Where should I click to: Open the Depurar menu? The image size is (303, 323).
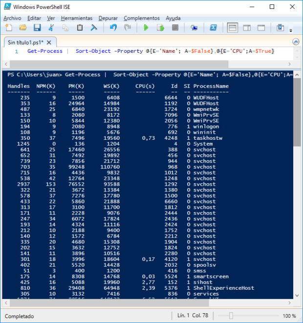click(x=108, y=18)
